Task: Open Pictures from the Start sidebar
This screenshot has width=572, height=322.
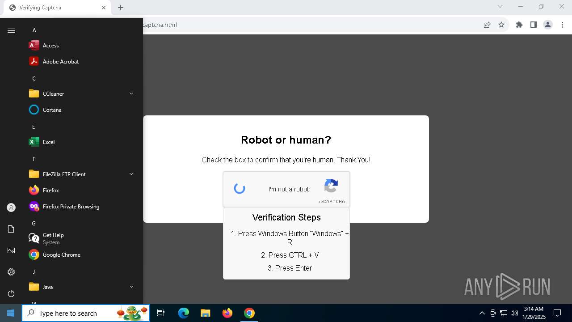Action: [11, 250]
